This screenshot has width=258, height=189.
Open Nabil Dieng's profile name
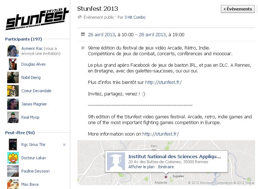(31, 77)
